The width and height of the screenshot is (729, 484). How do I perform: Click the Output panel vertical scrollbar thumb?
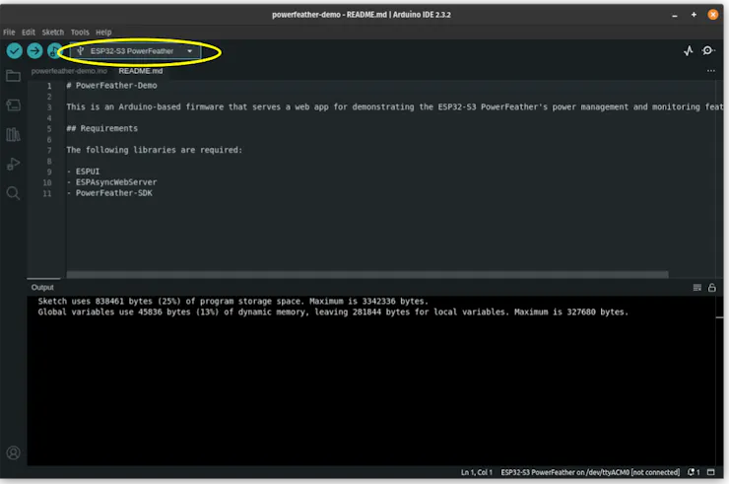click(720, 317)
